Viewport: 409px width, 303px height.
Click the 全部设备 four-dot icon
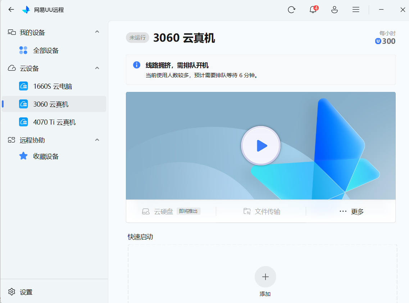(23, 50)
